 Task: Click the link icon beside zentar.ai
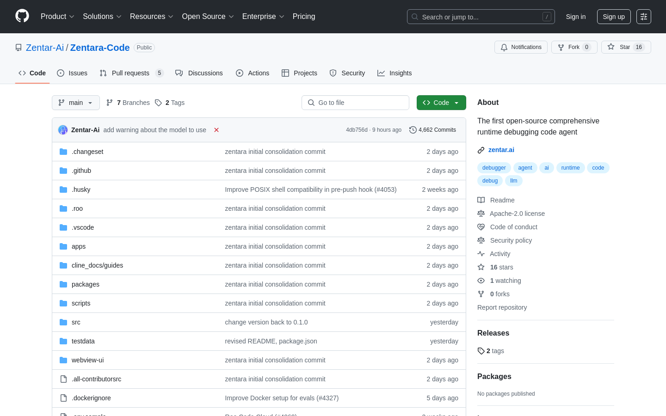[x=481, y=150]
